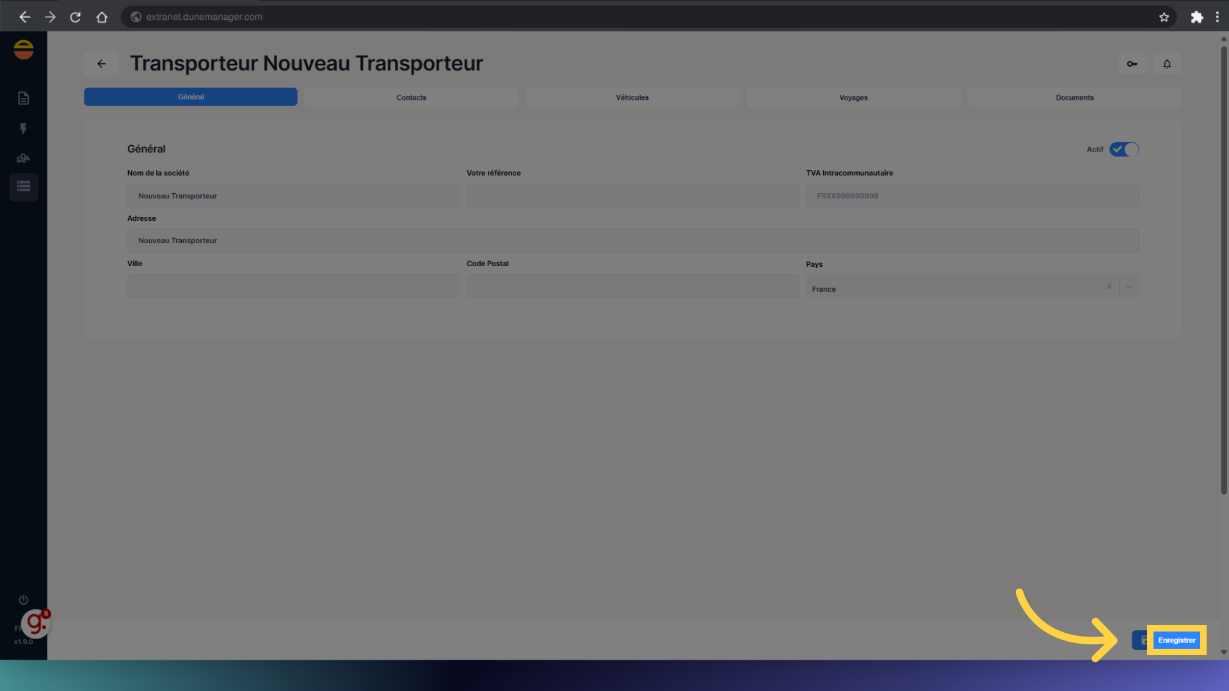
Task: Switch to the Contacts tab
Action: click(411, 97)
